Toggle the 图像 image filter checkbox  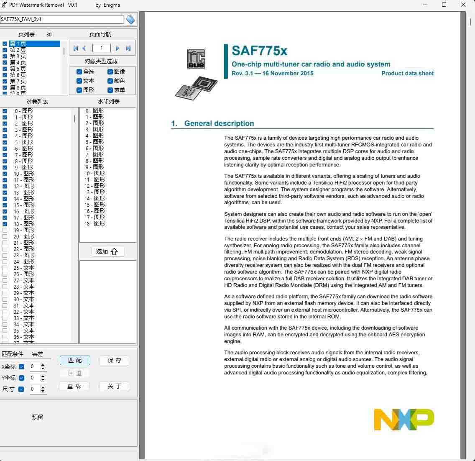point(110,72)
